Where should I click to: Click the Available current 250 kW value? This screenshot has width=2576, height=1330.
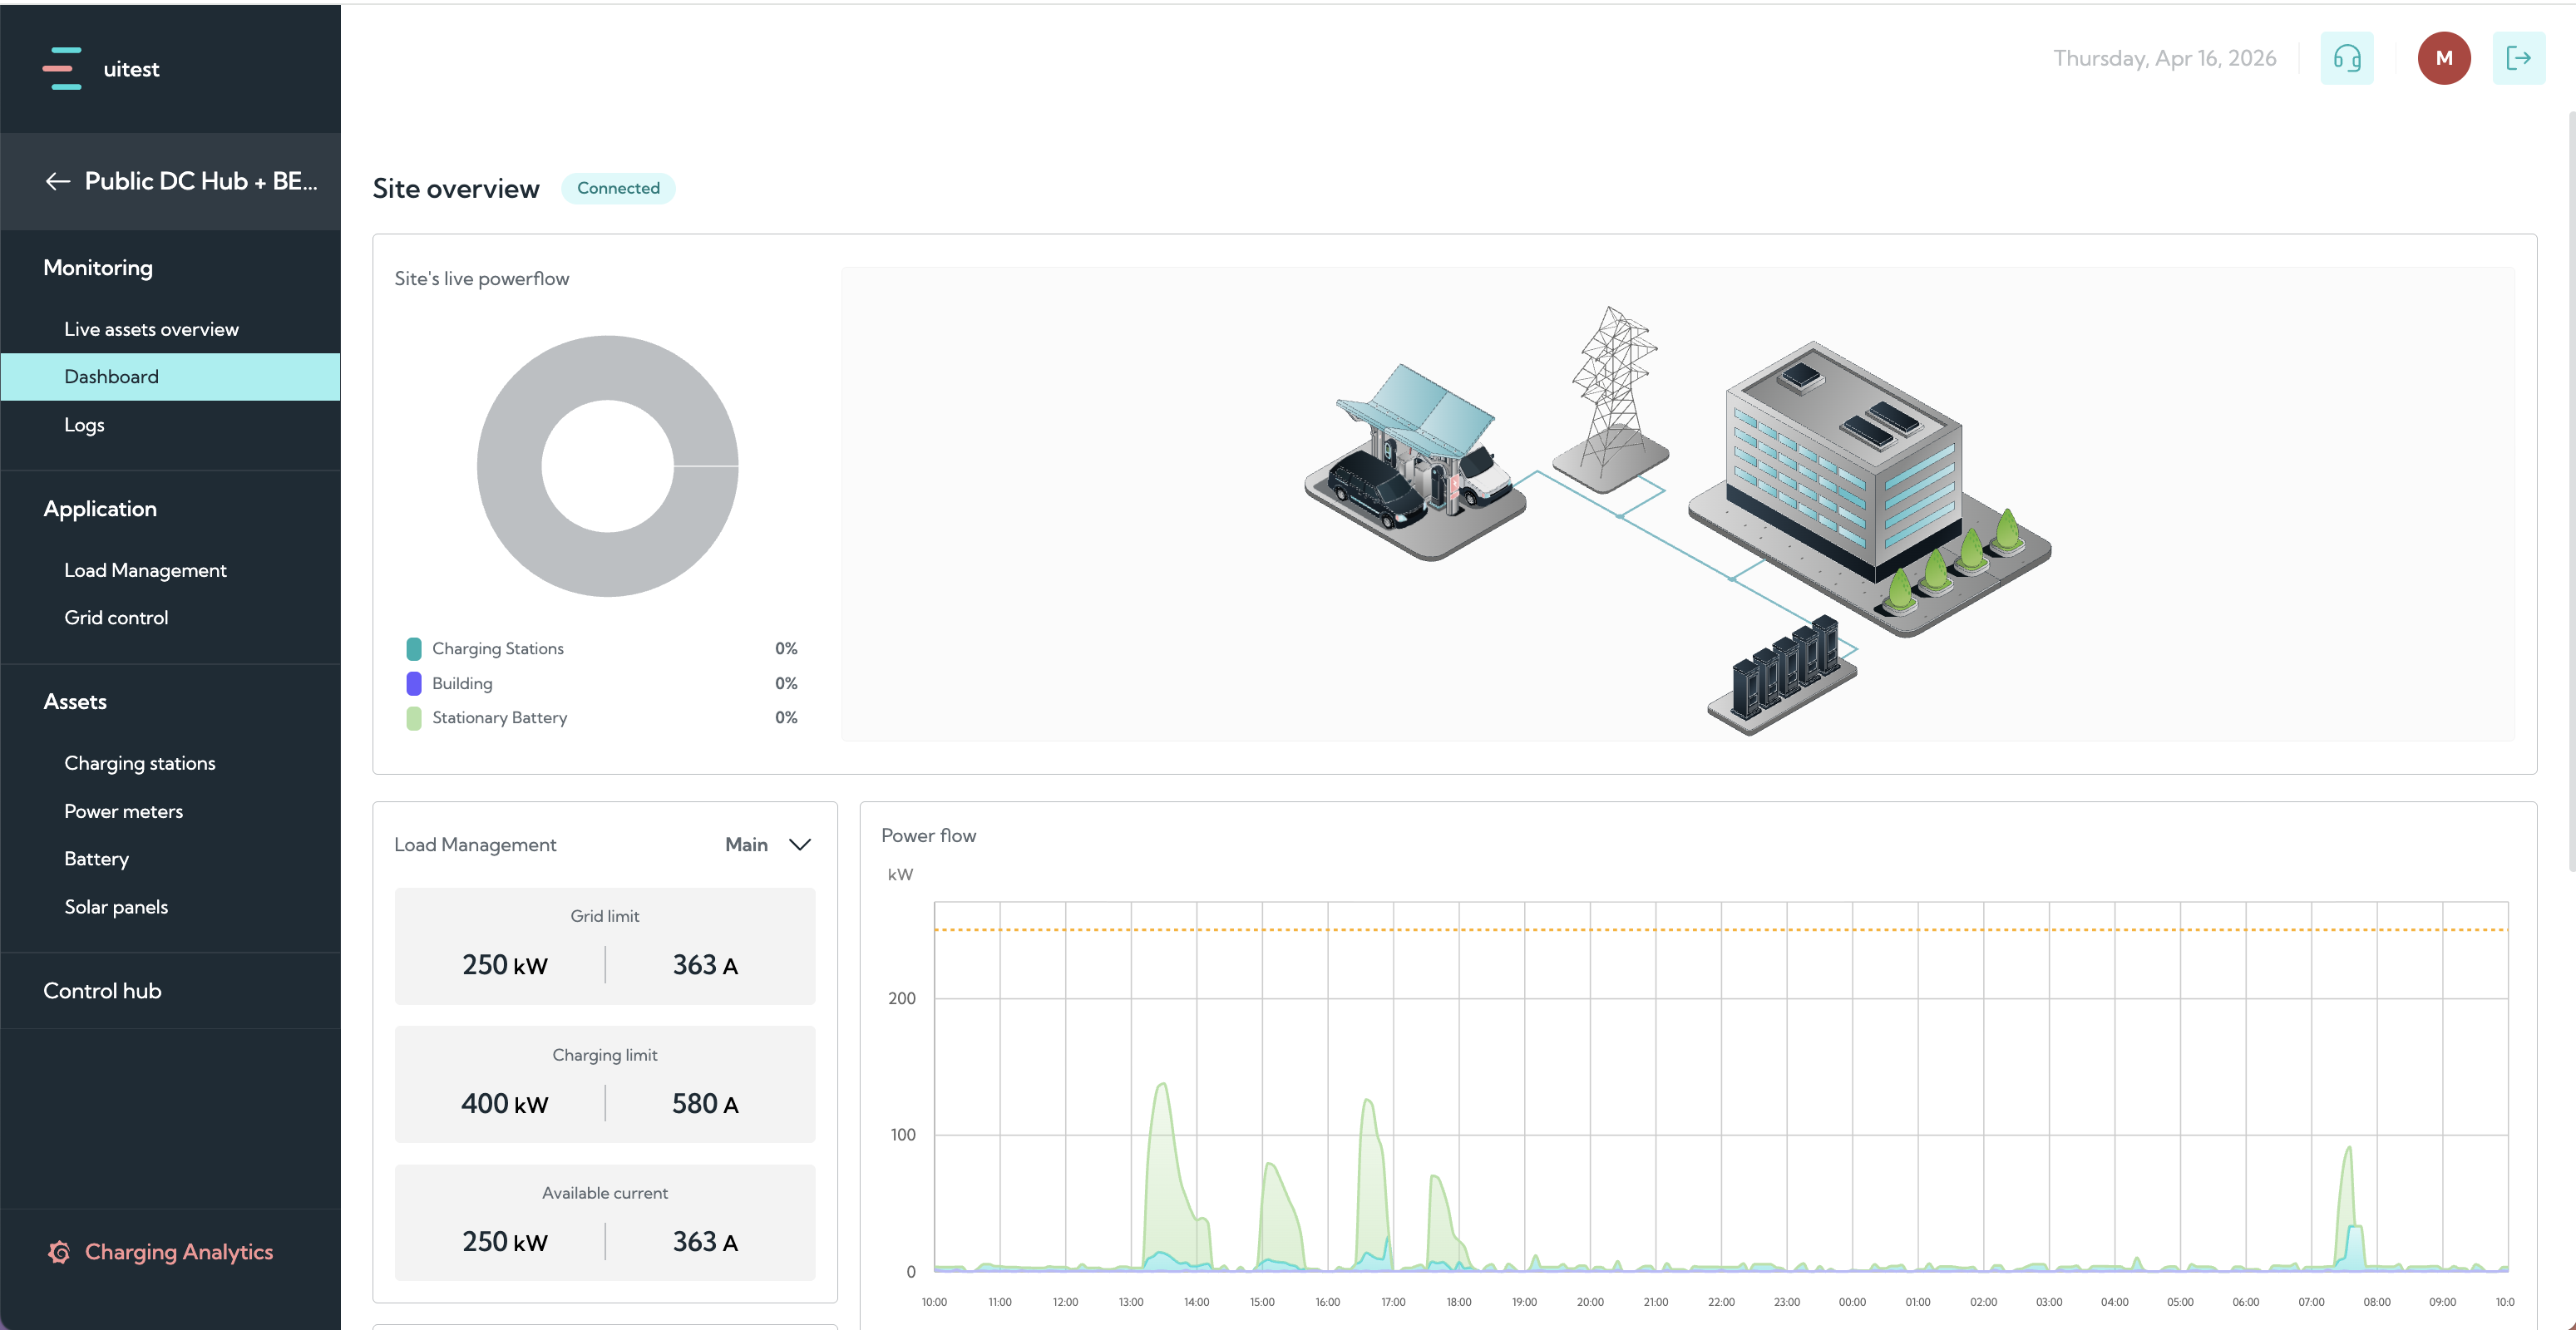pyautogui.click(x=505, y=1242)
